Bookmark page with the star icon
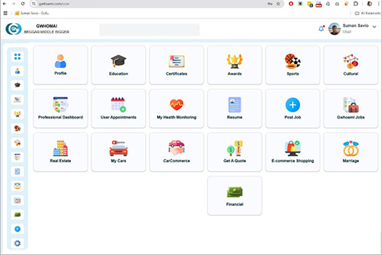Viewport: 382px width, 255px height. pyautogui.click(x=278, y=3)
